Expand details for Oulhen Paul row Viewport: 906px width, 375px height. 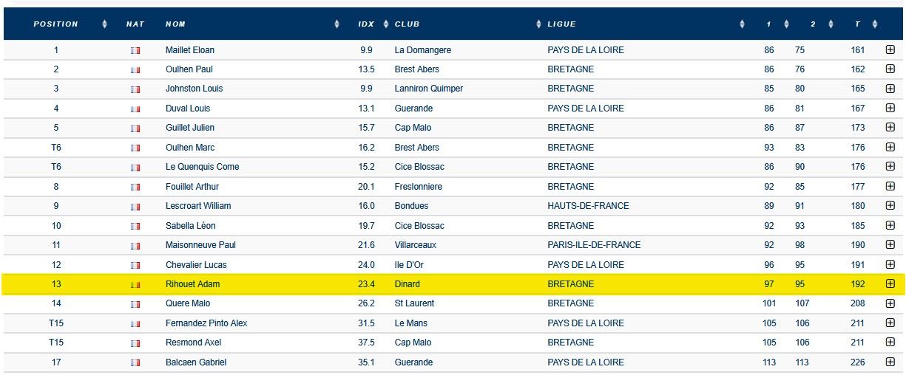click(x=890, y=69)
